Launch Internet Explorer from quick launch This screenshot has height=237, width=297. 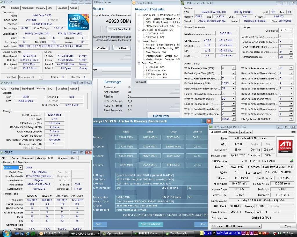(x=28, y=234)
